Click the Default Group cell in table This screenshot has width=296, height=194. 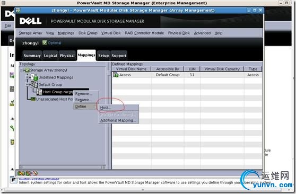(x=168, y=75)
